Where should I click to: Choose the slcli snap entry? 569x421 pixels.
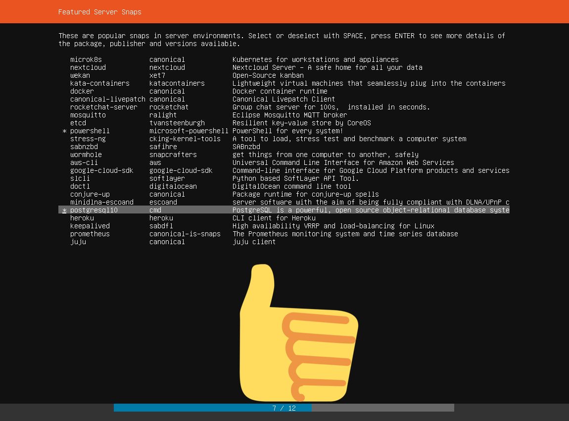point(284,178)
